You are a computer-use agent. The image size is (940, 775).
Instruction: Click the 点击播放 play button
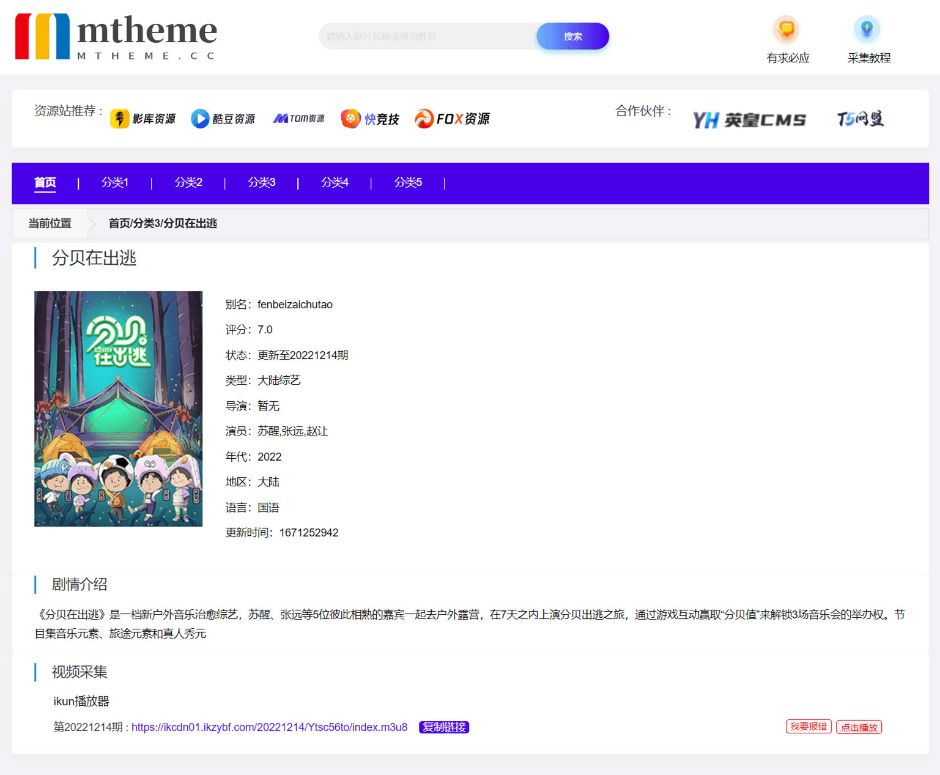[859, 727]
